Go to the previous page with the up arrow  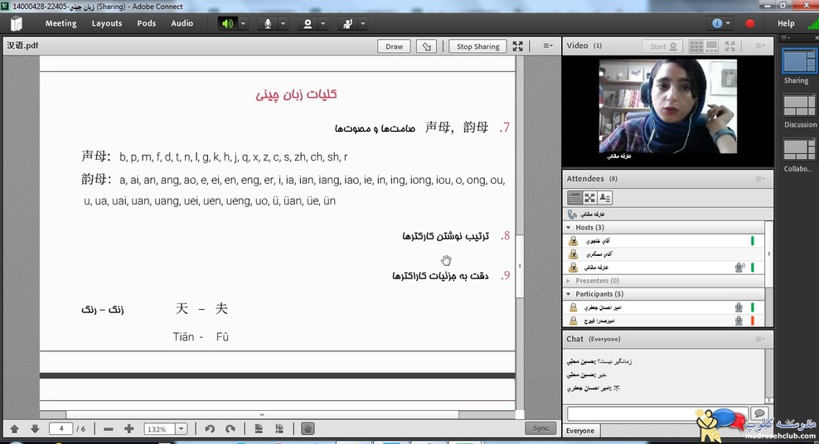tap(15, 429)
